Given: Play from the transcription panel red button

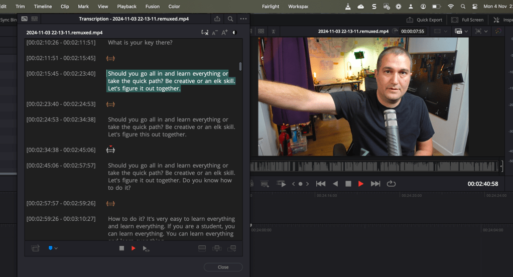Looking at the screenshot, I should (x=133, y=248).
